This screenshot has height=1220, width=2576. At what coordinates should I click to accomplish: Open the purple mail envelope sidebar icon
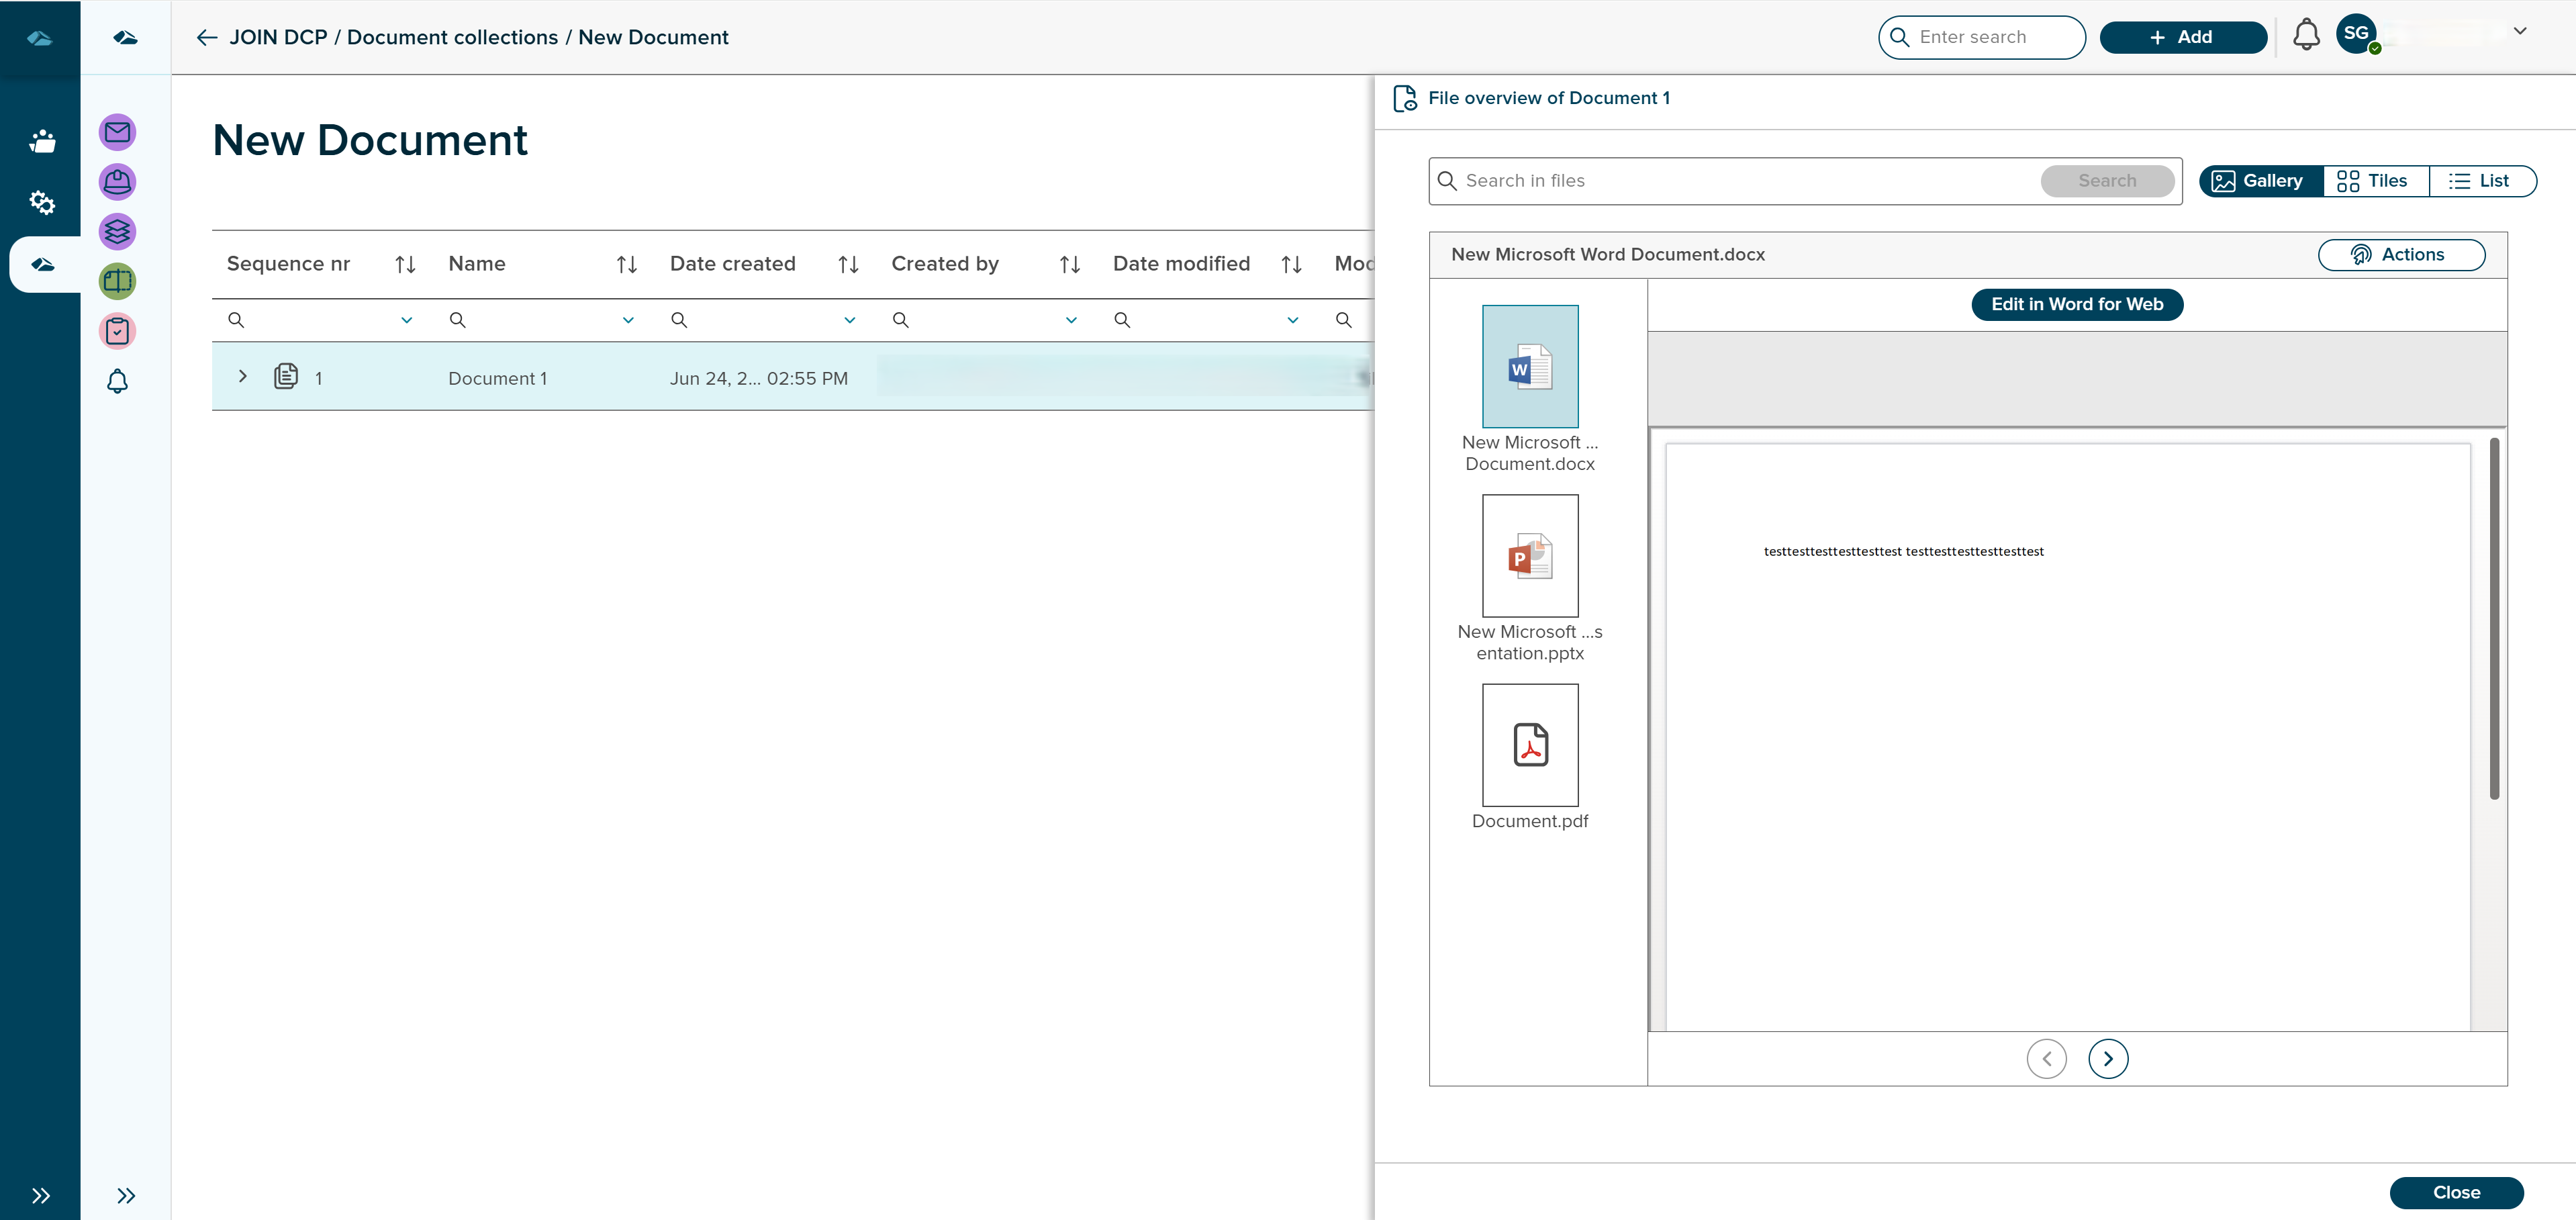pyautogui.click(x=117, y=132)
